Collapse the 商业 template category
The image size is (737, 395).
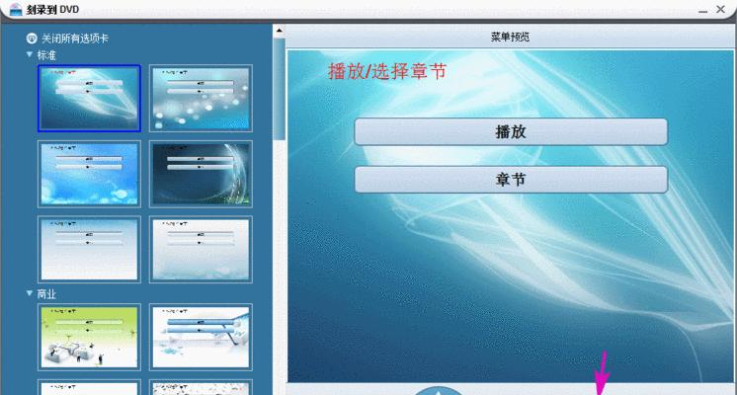click(29, 293)
